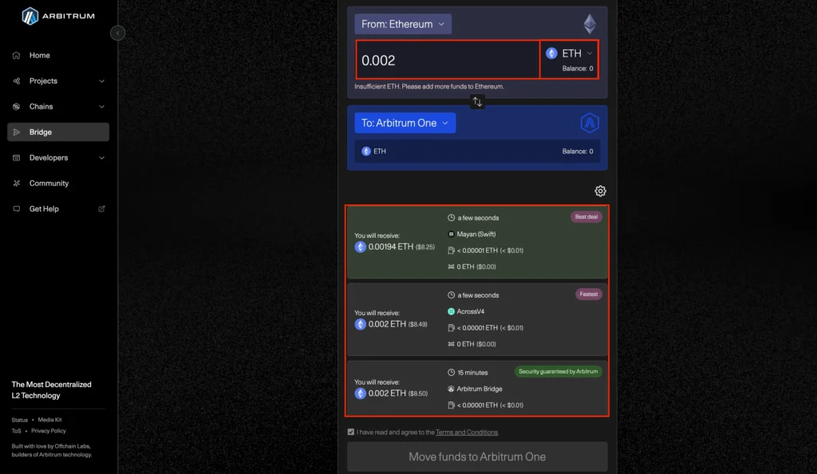Click the ETH label in the To panel
This screenshot has width=817, height=474.
pos(380,151)
